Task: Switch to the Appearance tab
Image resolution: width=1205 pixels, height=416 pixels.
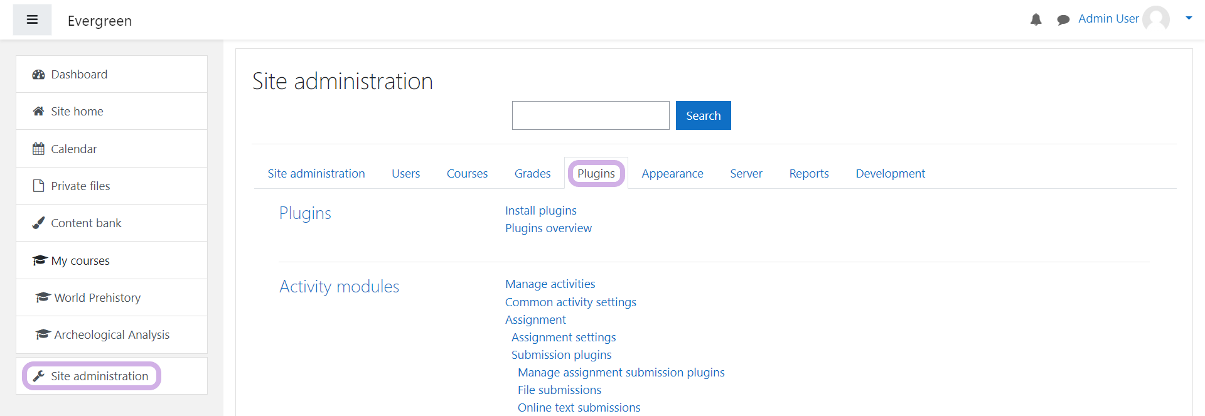Action: click(x=672, y=174)
